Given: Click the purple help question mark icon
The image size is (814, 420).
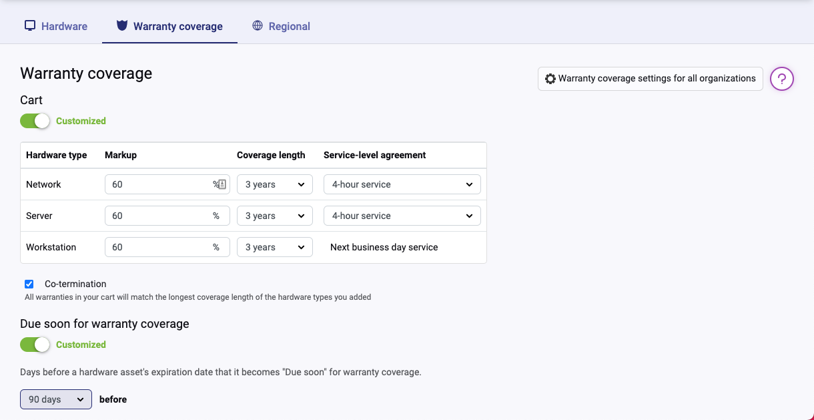Looking at the screenshot, I should [781, 79].
